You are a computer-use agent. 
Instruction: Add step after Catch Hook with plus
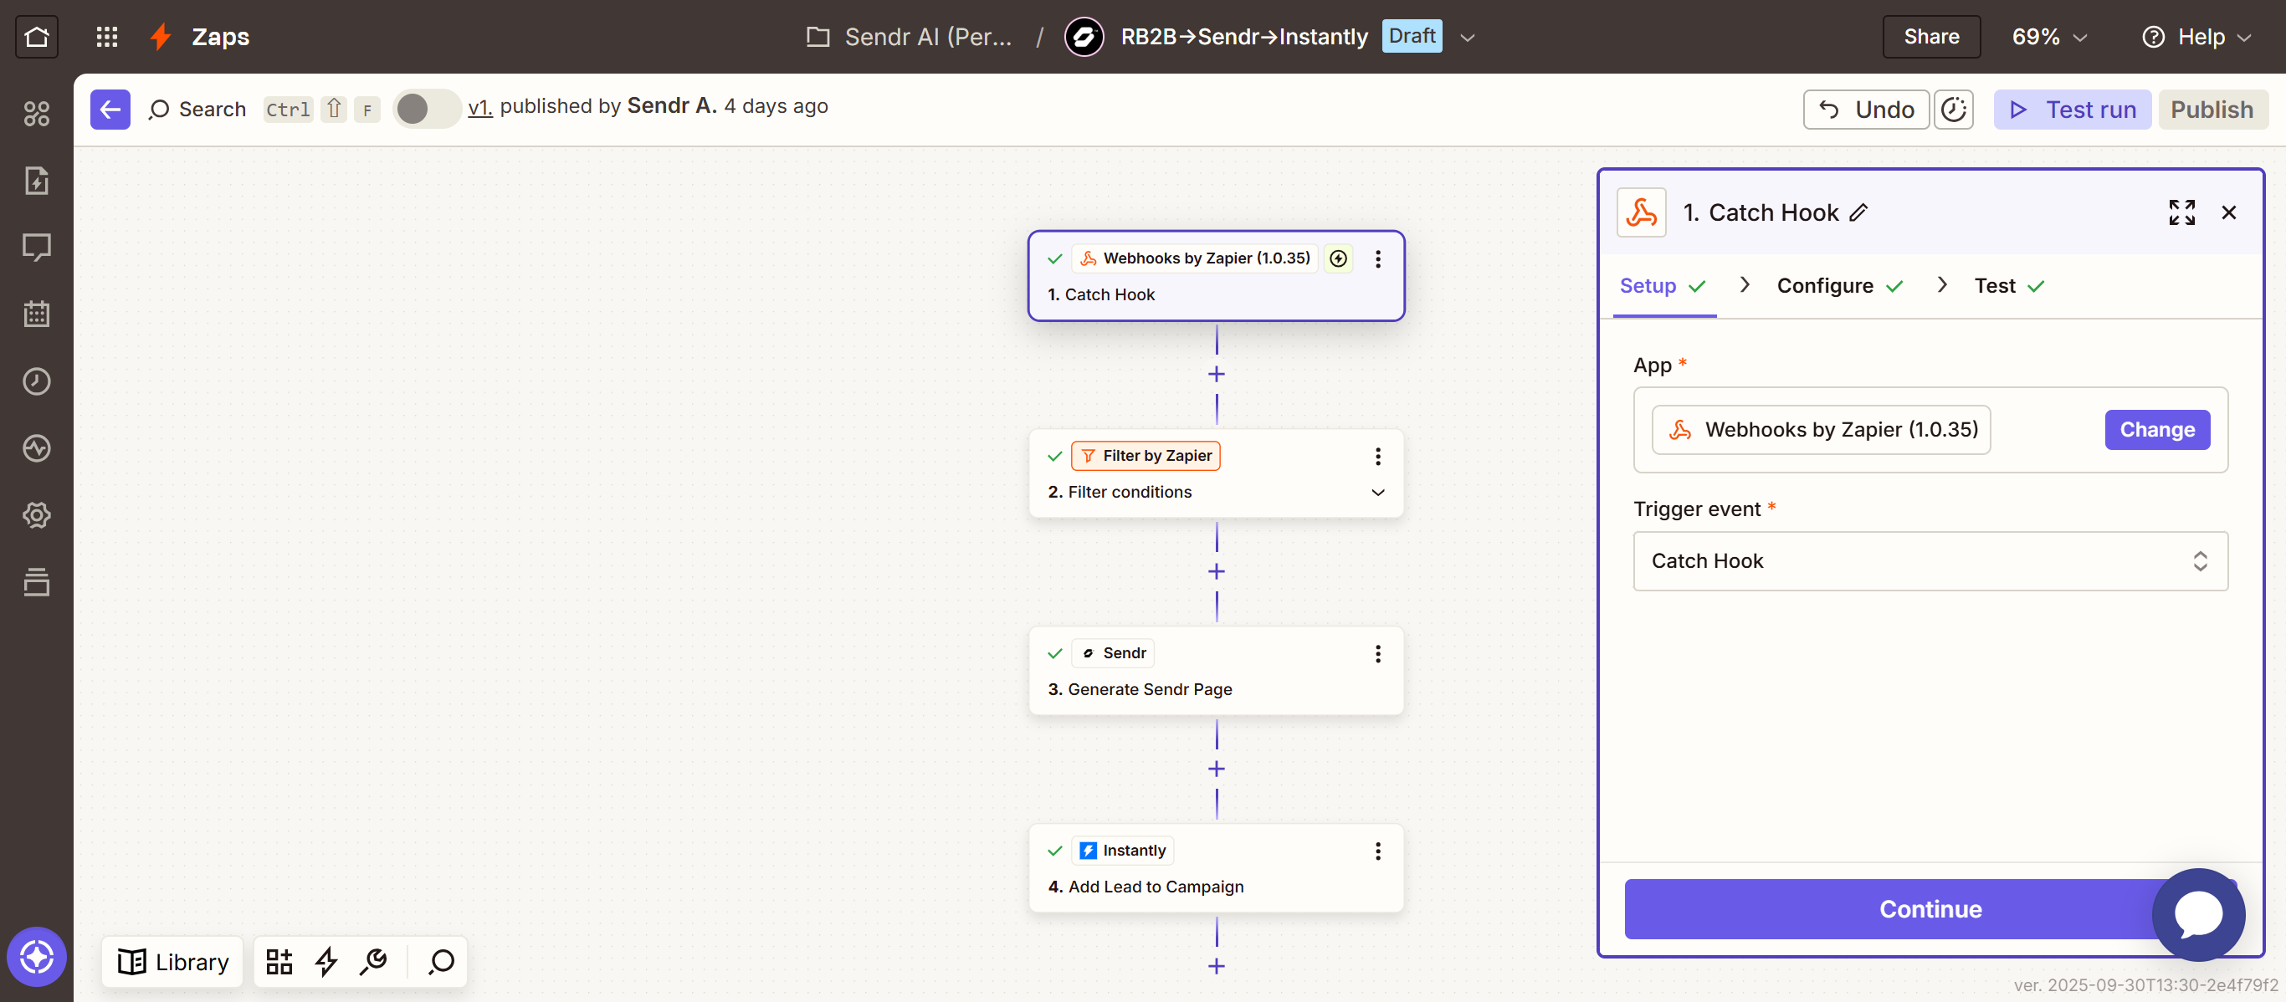click(1216, 374)
